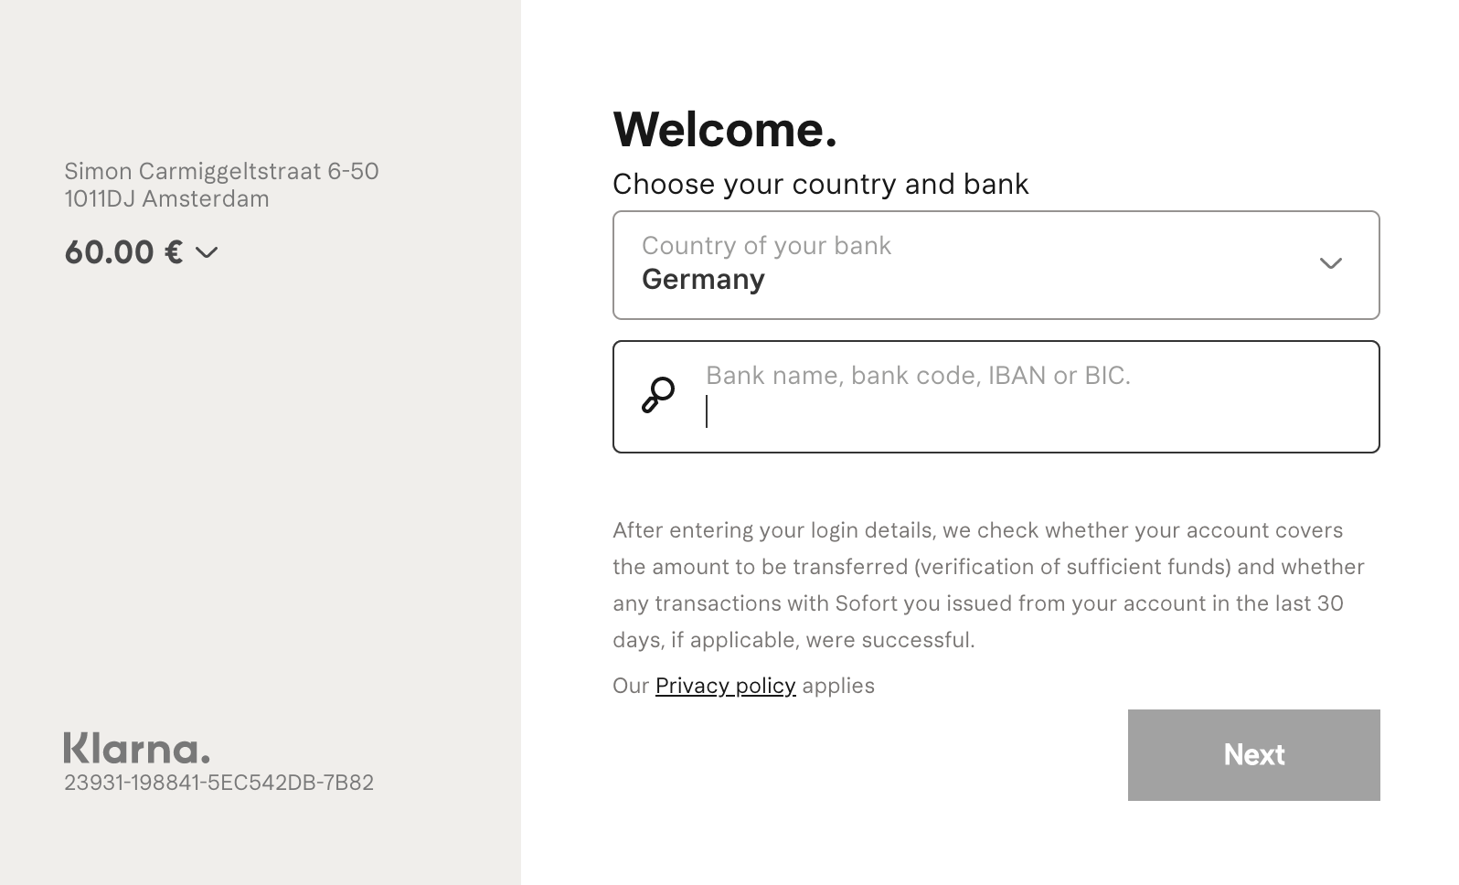Click the 'Country of your bank' label
The height and width of the screenshot is (885, 1459).
tap(766, 246)
